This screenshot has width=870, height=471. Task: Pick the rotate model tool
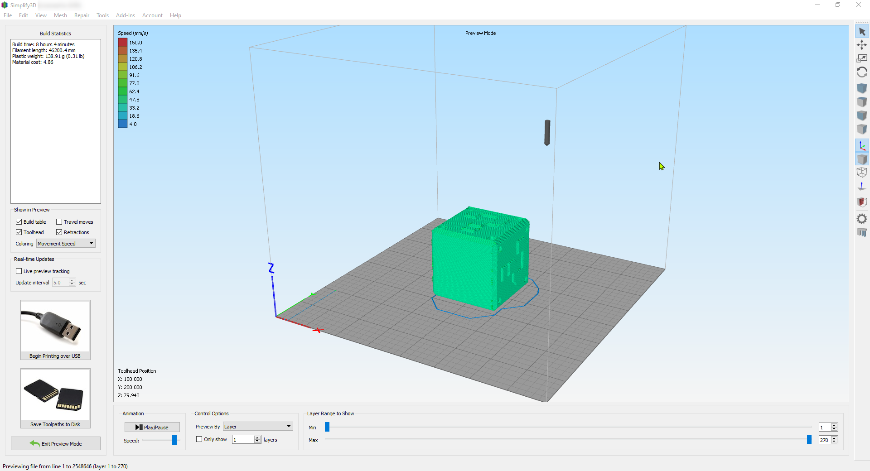tap(862, 72)
